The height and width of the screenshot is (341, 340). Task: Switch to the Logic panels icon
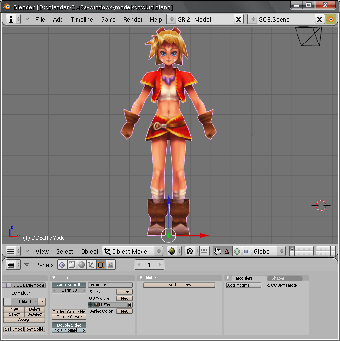pyautogui.click(x=62, y=265)
